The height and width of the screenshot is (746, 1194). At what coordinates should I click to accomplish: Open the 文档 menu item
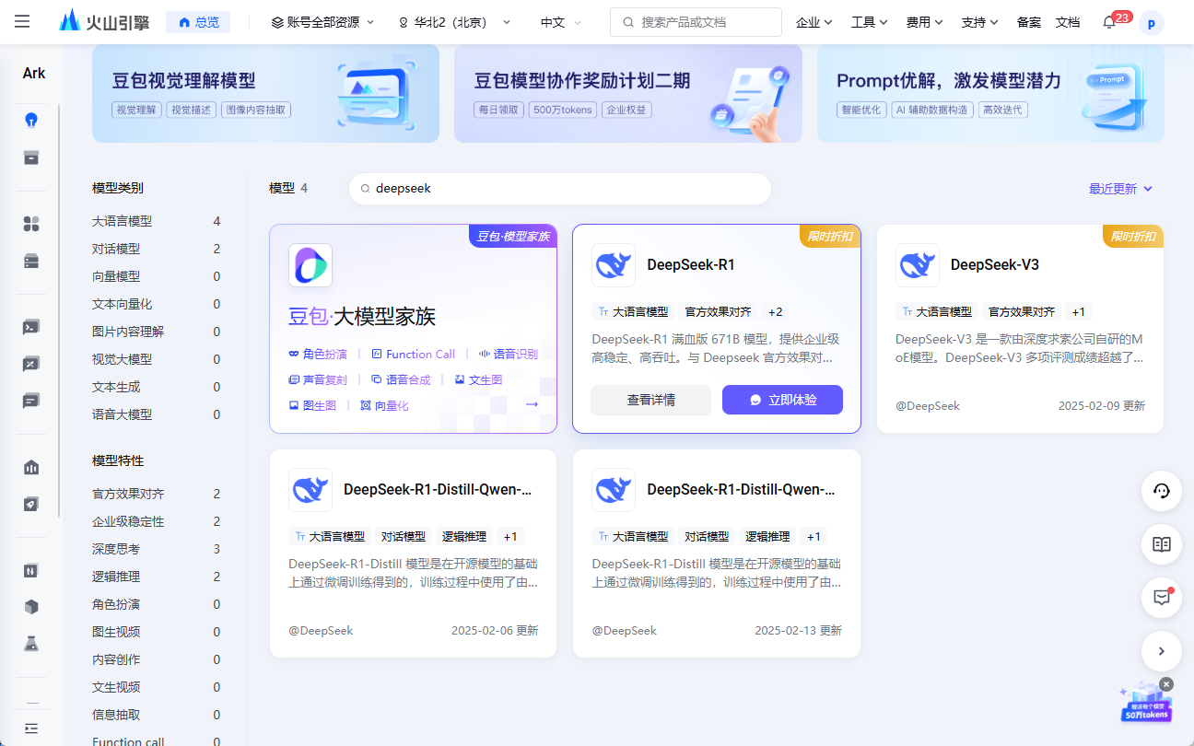[1067, 22]
